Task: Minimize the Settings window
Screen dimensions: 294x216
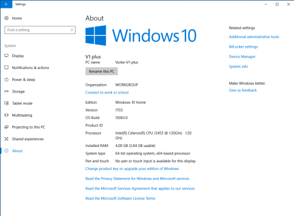Action: point(265,4)
